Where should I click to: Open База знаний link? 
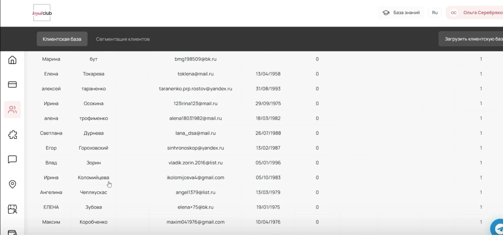pos(406,13)
